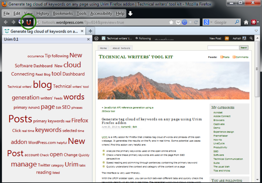Click the orange New Post quick icon

pos(227,38)
